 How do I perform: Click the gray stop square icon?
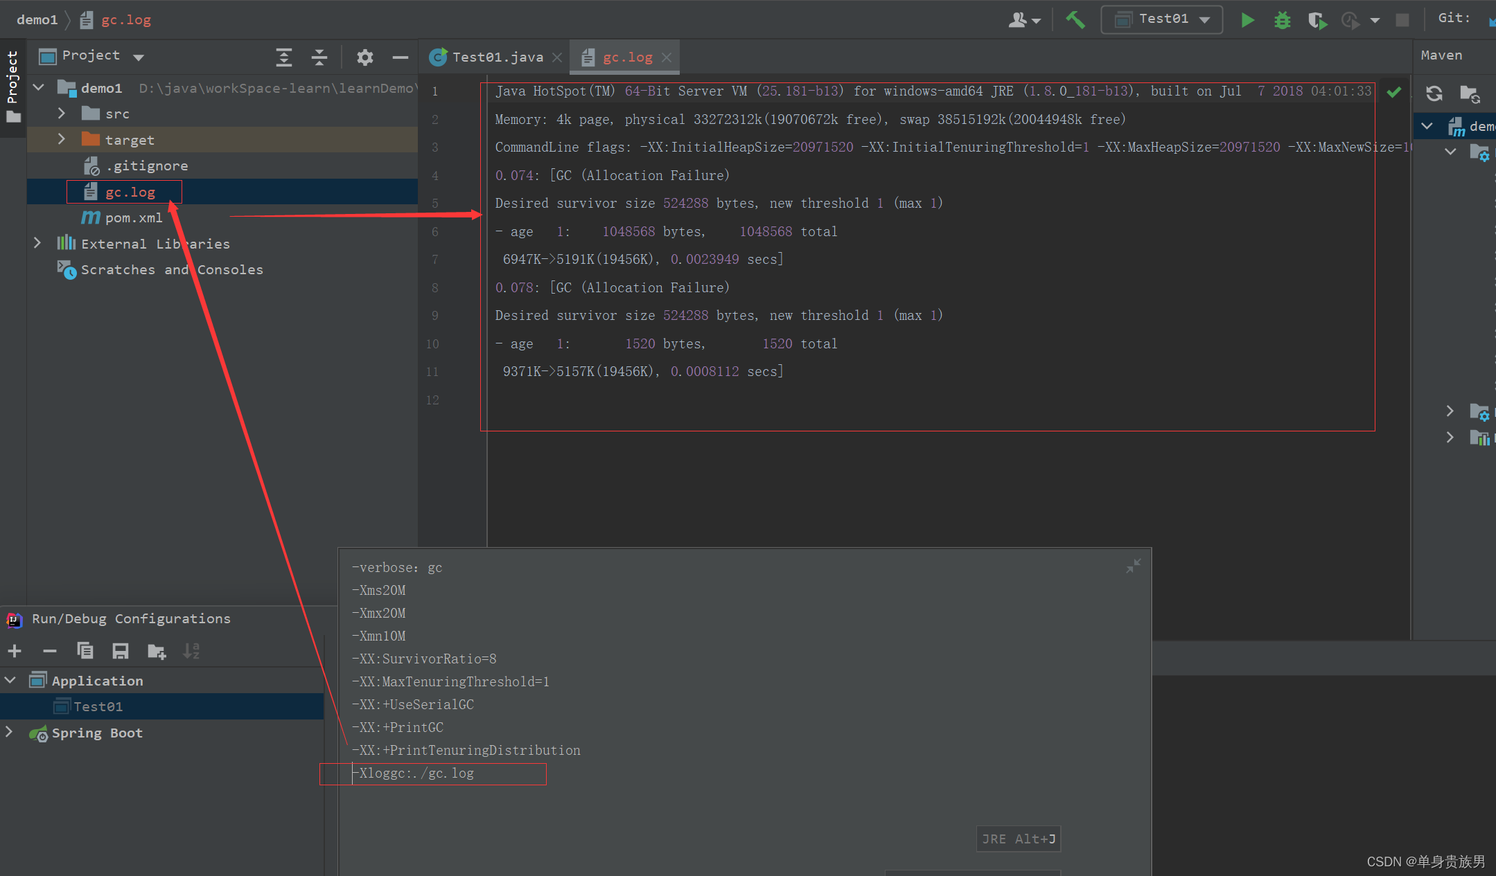pos(1402,20)
